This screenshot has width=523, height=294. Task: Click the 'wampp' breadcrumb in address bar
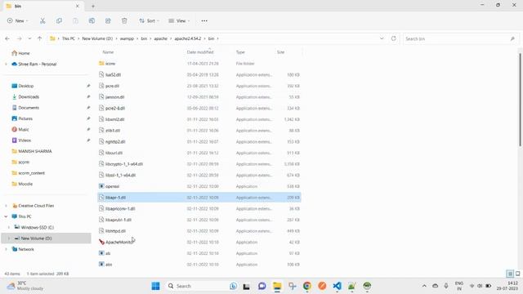click(x=127, y=38)
